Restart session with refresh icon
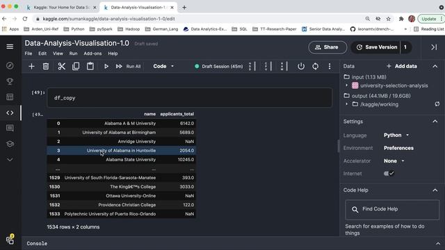The image size is (445, 250). 315,67
